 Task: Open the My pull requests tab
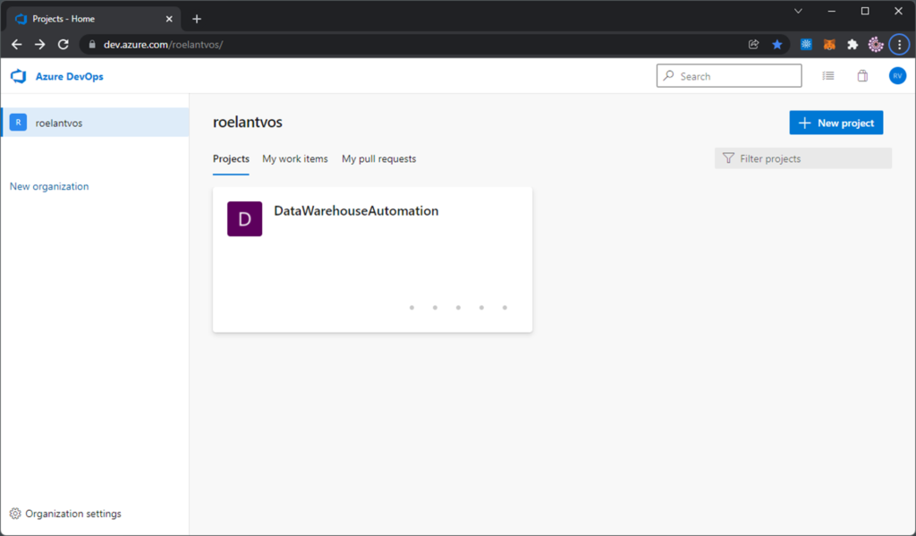(378, 158)
